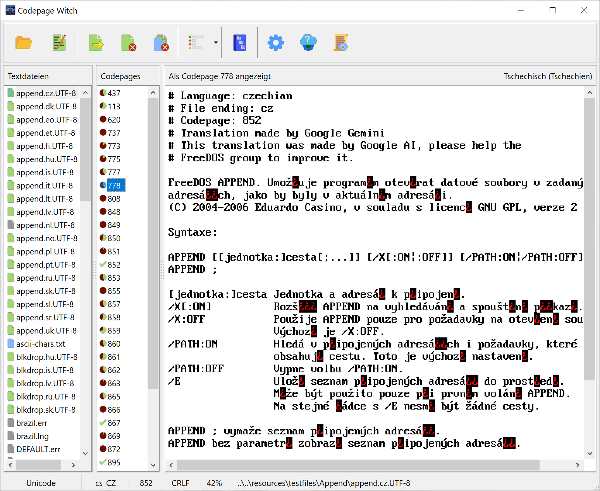
Task: Select the ascii-chars.txt file
Action: 41,344
